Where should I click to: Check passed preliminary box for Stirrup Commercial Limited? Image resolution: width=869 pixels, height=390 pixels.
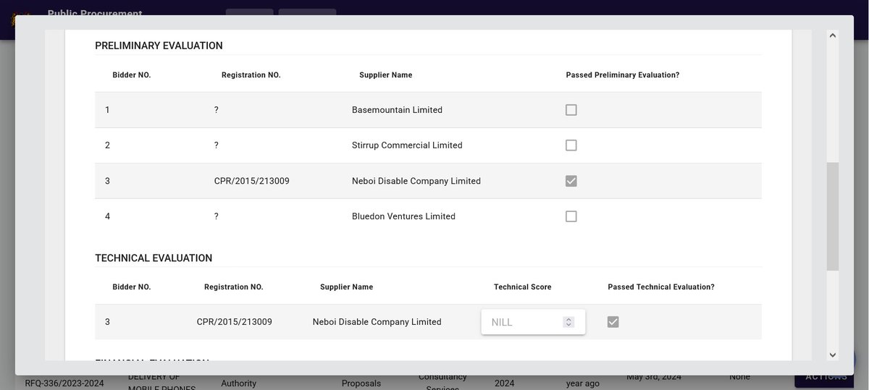tap(571, 145)
